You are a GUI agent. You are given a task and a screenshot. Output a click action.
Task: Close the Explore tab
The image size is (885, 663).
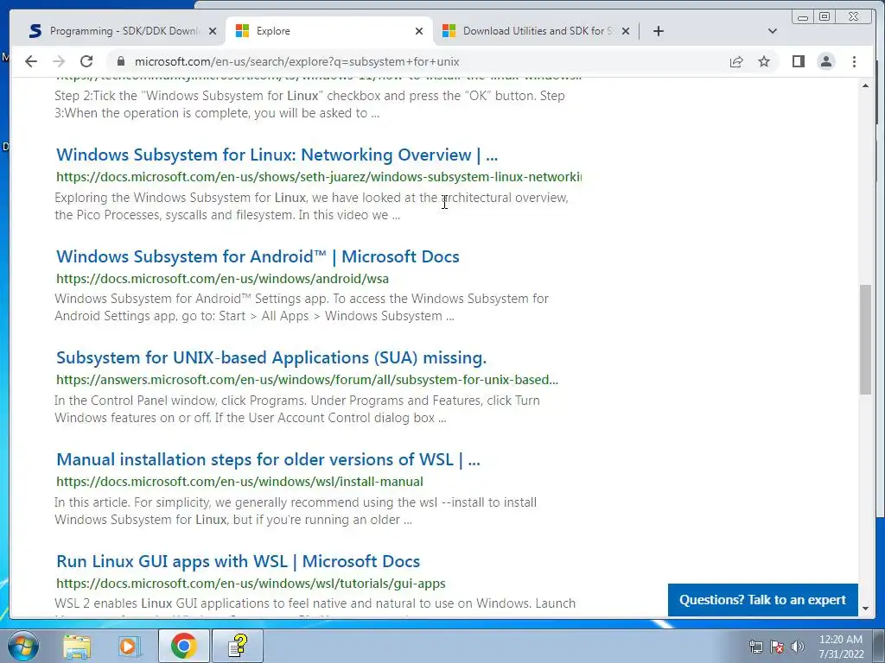point(419,31)
